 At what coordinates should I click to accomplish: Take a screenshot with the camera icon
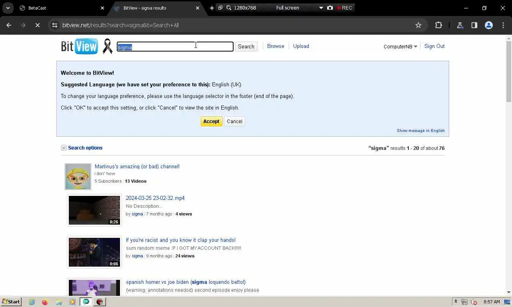[330, 8]
